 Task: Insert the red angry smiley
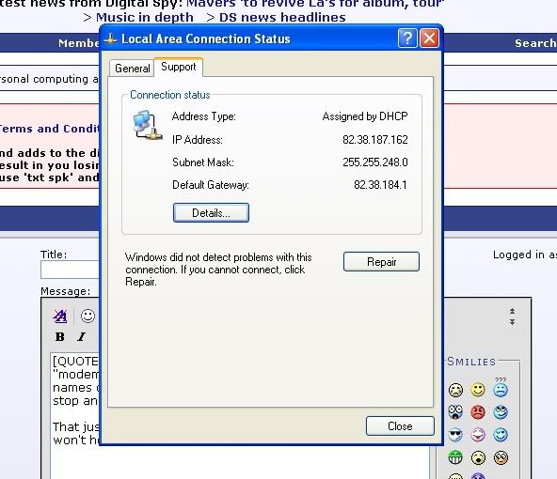tap(478, 412)
